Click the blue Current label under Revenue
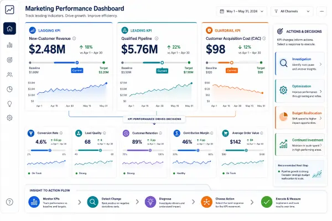 [x=77, y=70]
